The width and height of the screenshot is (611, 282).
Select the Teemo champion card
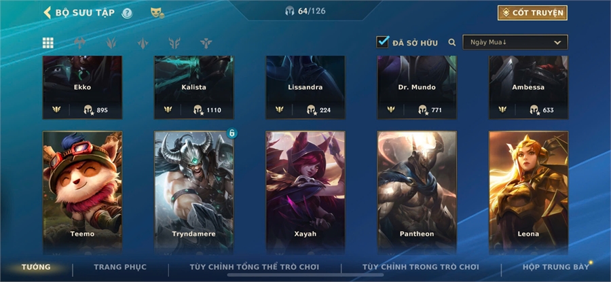(x=82, y=193)
